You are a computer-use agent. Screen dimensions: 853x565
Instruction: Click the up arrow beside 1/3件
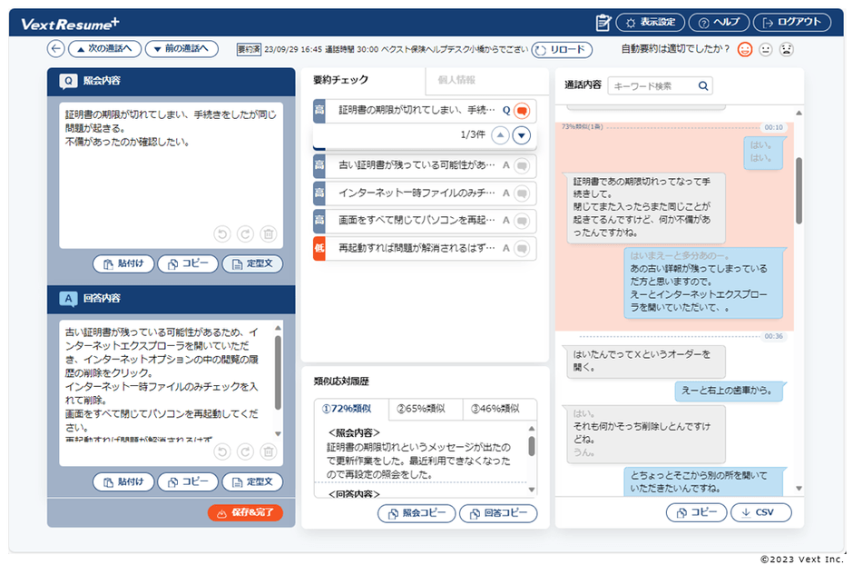pos(501,134)
